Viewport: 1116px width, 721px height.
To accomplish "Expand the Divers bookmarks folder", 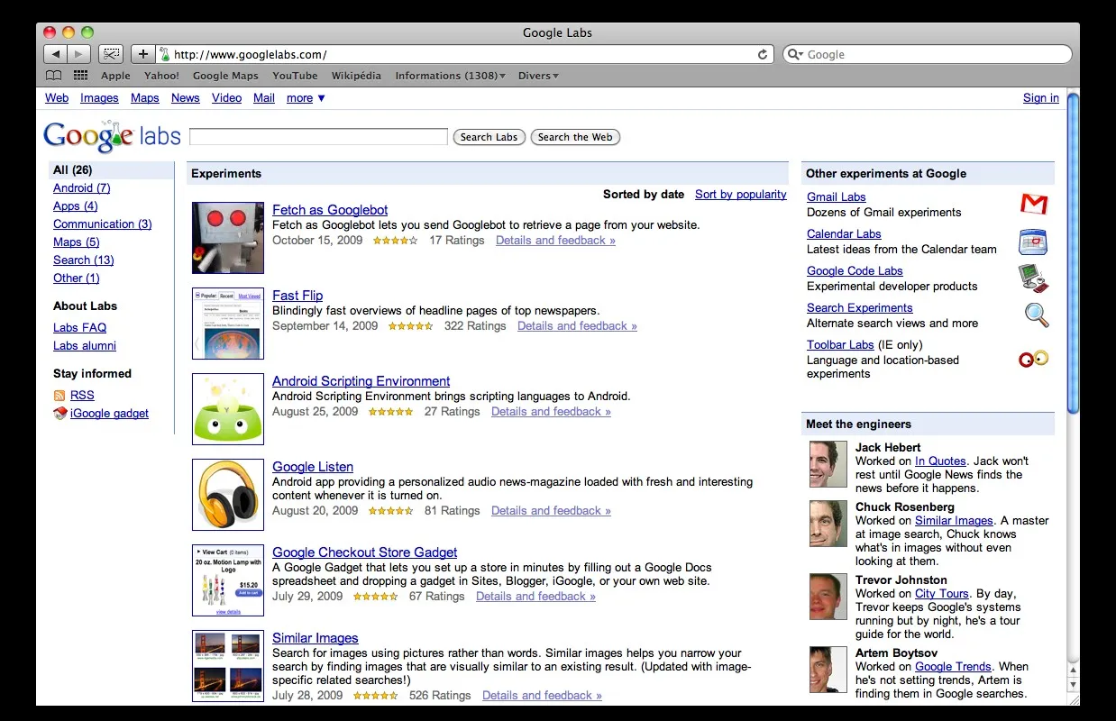I will (x=538, y=76).
